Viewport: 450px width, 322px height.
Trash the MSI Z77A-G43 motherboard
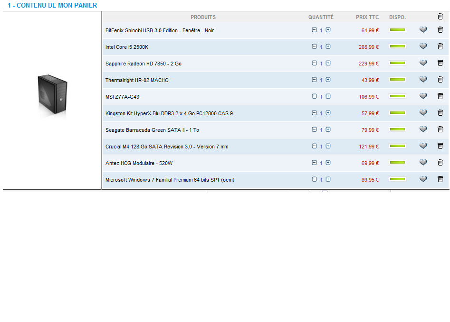tap(440, 96)
